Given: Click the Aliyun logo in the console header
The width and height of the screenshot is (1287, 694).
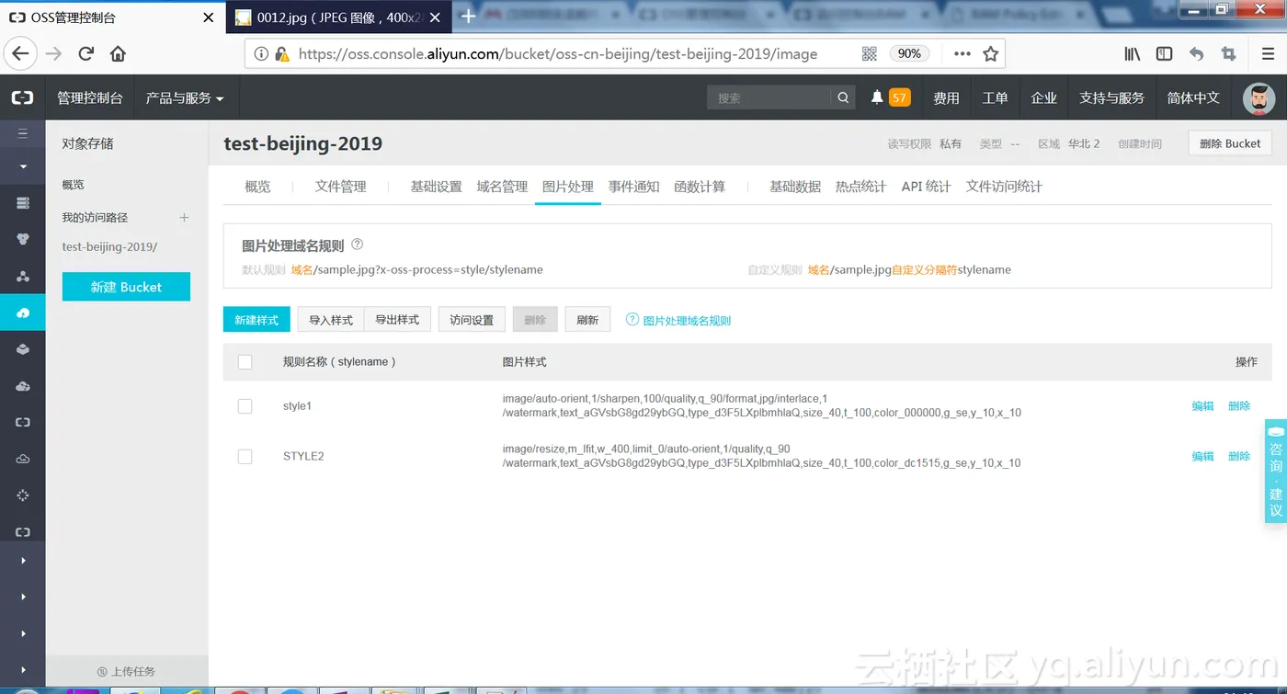Looking at the screenshot, I should [22, 97].
